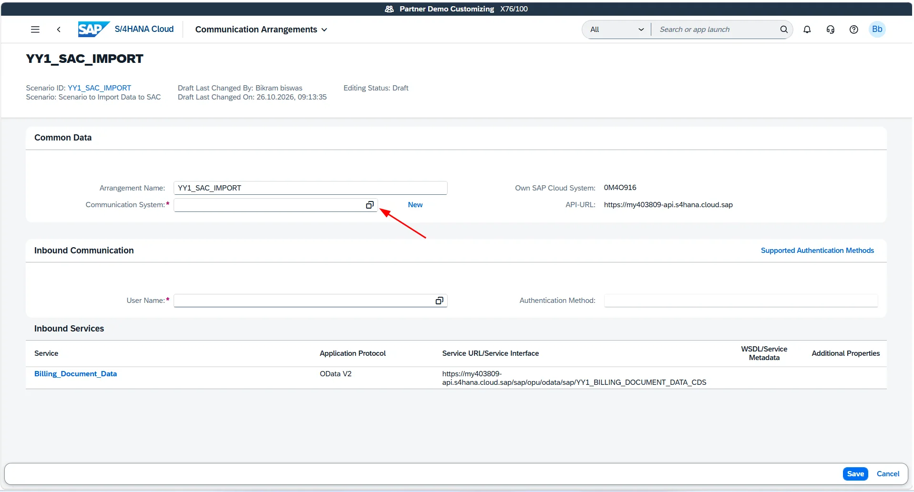Open the support headset icon

coord(830,30)
